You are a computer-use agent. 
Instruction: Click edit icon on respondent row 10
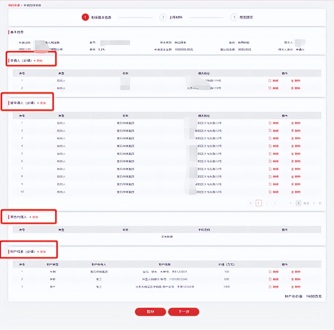coord(273,192)
